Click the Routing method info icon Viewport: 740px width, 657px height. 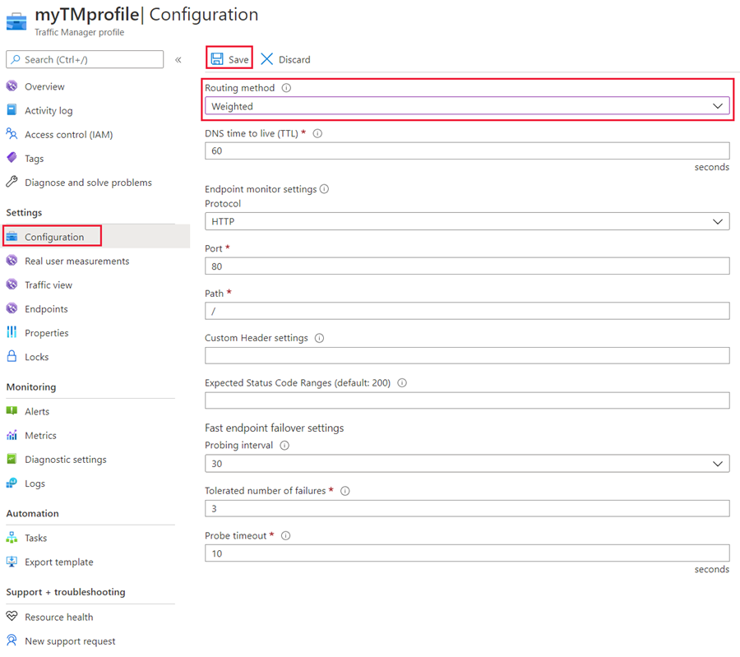287,88
